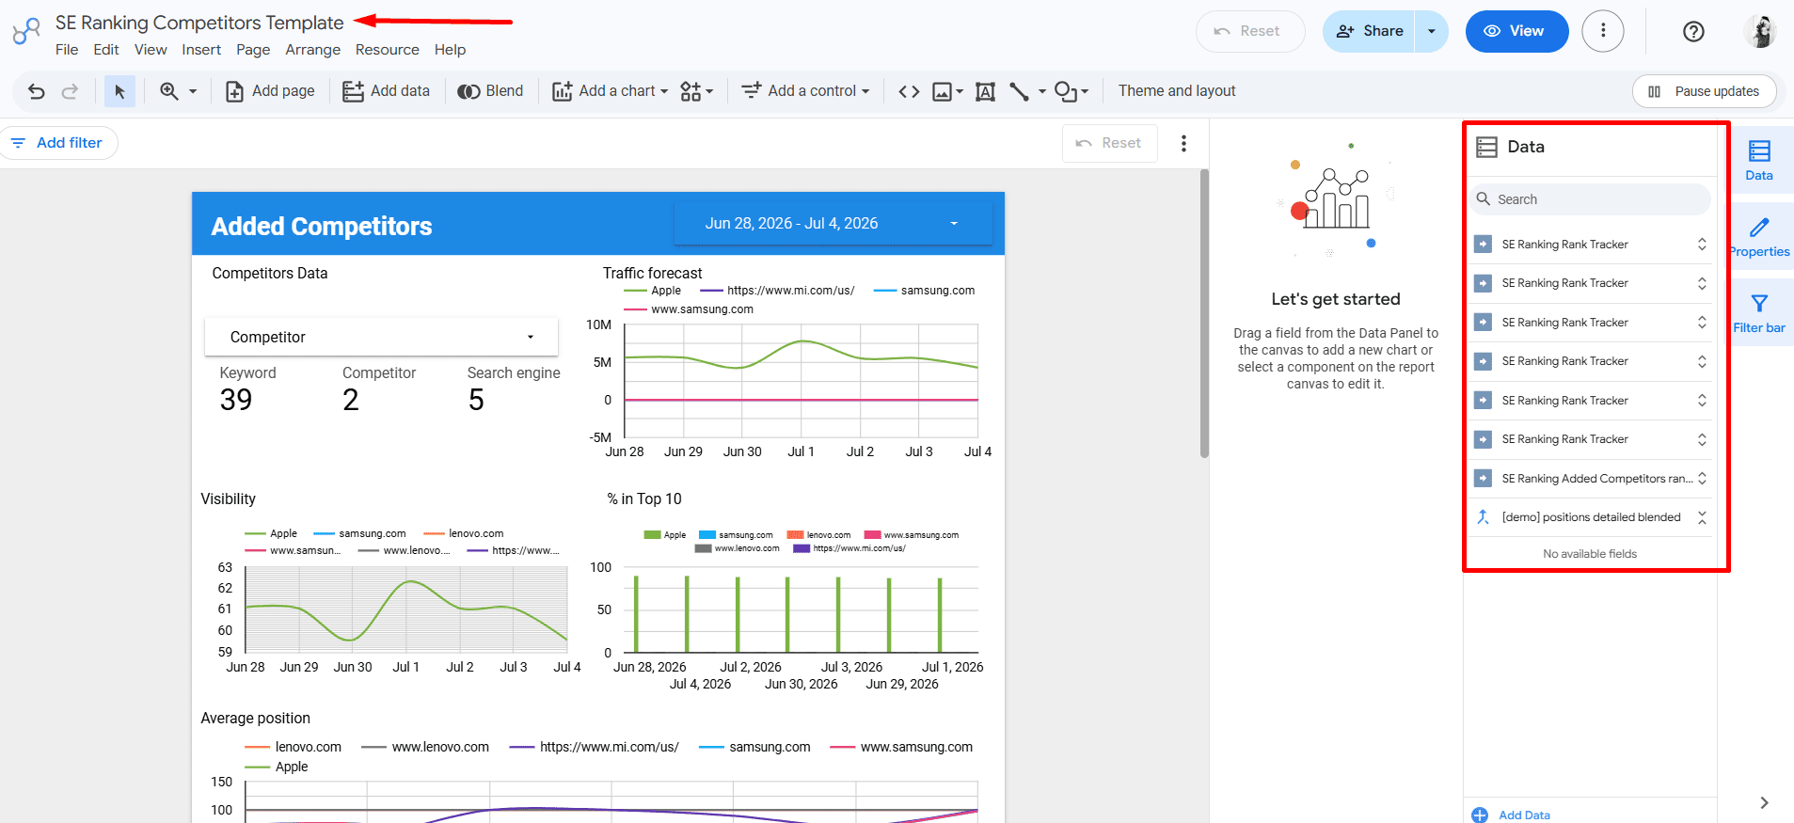Click the blue View button

[x=1516, y=31]
